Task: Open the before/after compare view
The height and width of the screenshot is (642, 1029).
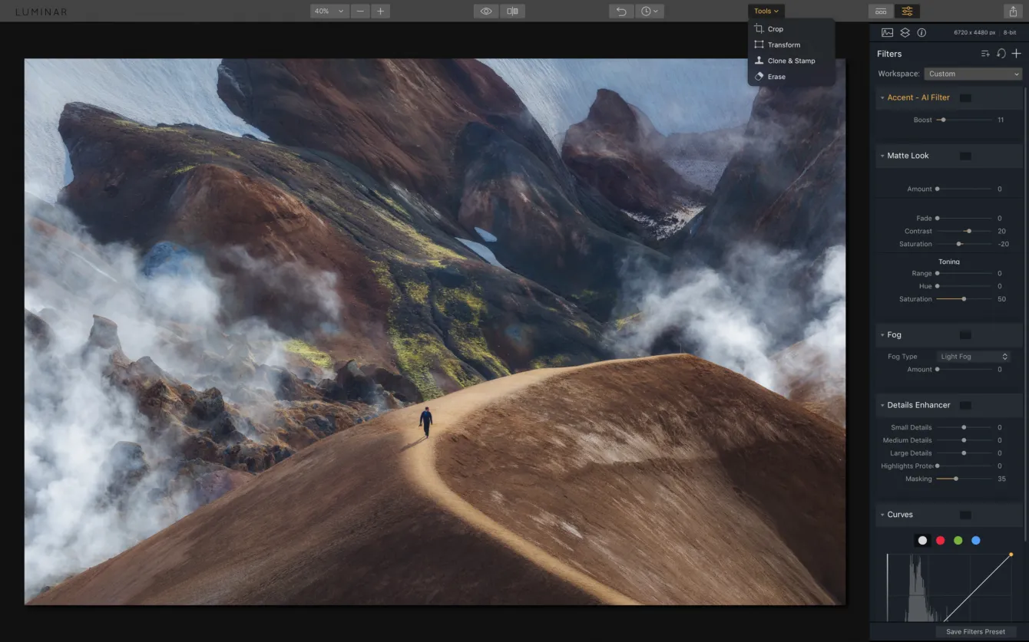Action: [x=512, y=12]
